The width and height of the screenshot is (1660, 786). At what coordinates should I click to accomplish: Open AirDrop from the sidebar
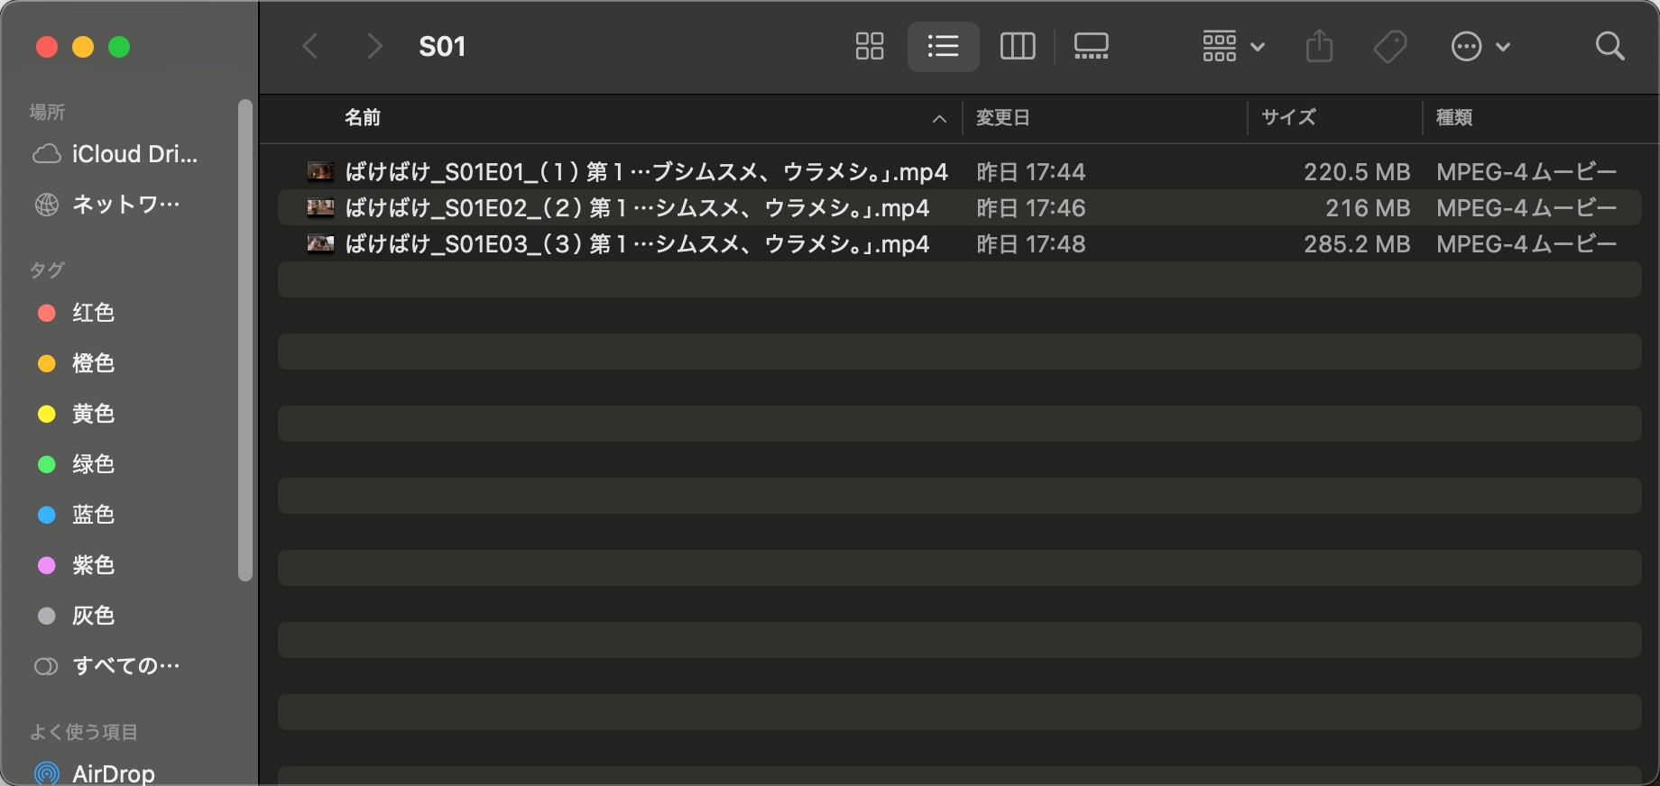112,773
